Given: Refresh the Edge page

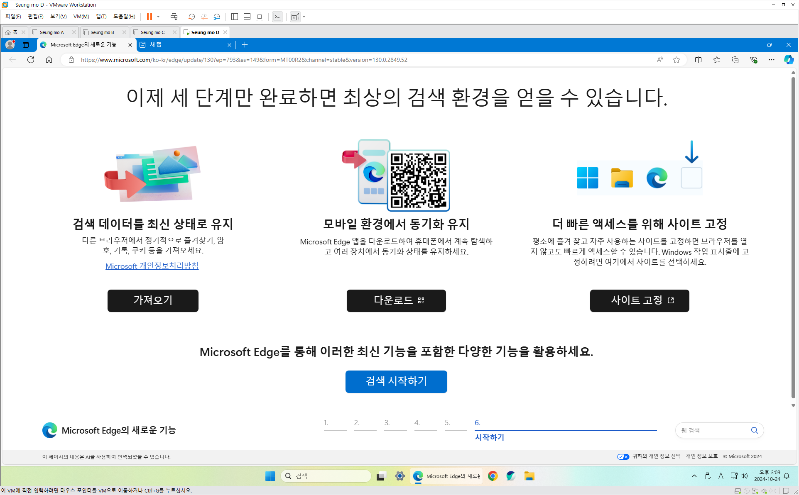Looking at the screenshot, I should (x=31, y=60).
